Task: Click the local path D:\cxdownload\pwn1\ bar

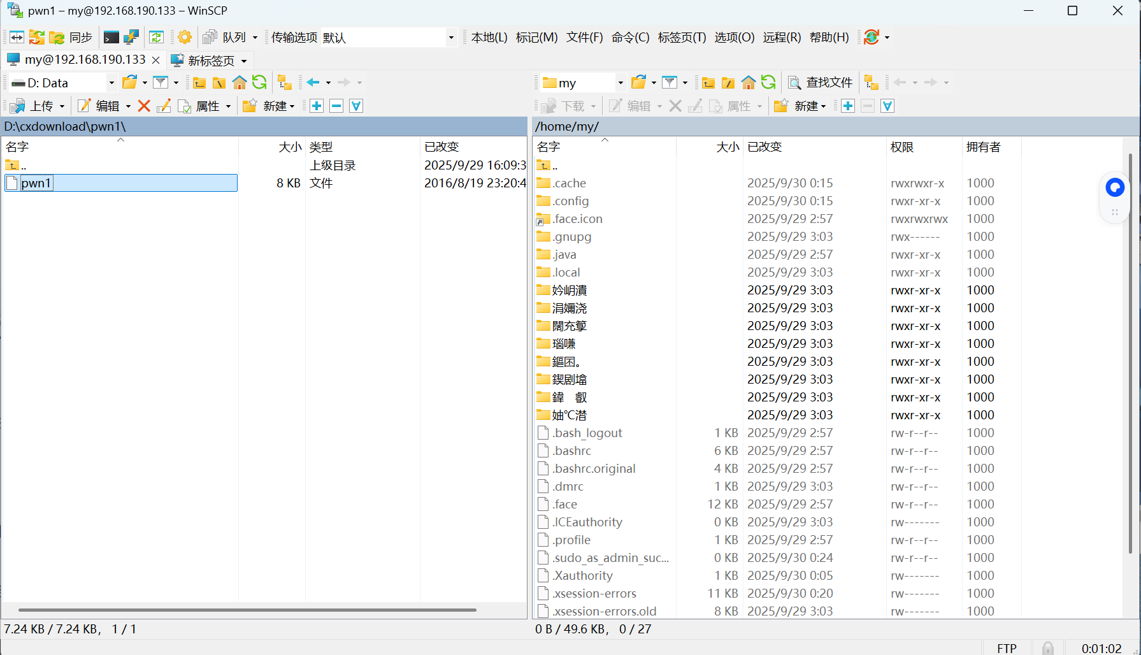Action: pos(264,126)
